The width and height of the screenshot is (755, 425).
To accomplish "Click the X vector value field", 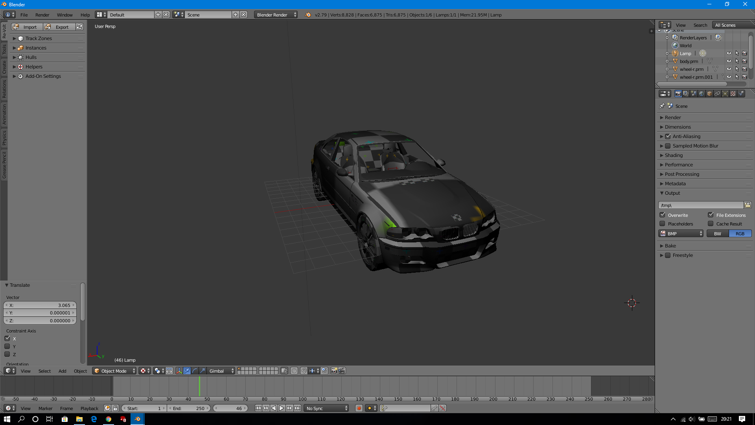I will pyautogui.click(x=40, y=305).
